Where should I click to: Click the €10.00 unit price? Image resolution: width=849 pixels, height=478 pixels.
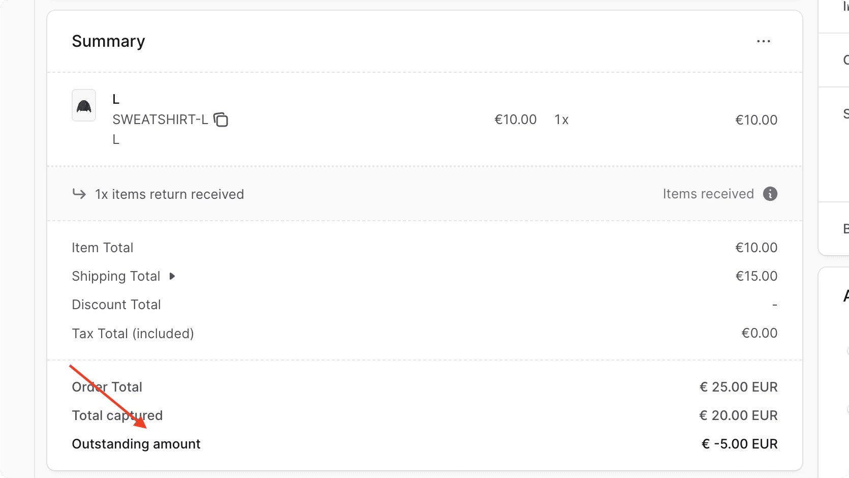pyautogui.click(x=515, y=119)
